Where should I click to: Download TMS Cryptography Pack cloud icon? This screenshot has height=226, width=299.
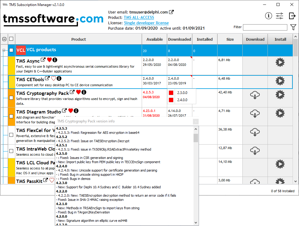coord(255,95)
